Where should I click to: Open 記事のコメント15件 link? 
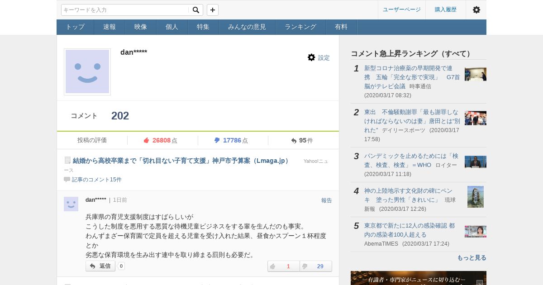point(97,180)
